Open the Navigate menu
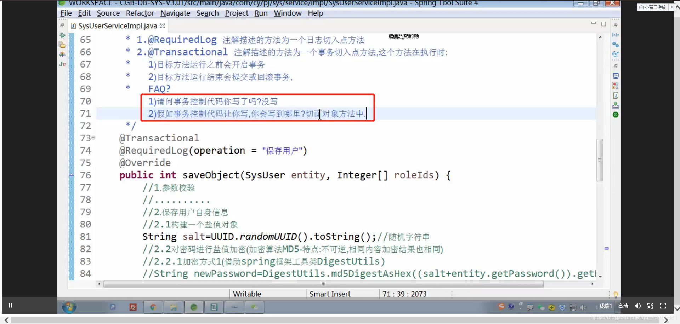This screenshot has width=680, height=324. point(175,13)
